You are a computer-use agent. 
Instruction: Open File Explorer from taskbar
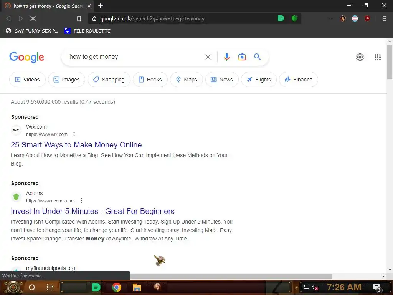point(137,287)
